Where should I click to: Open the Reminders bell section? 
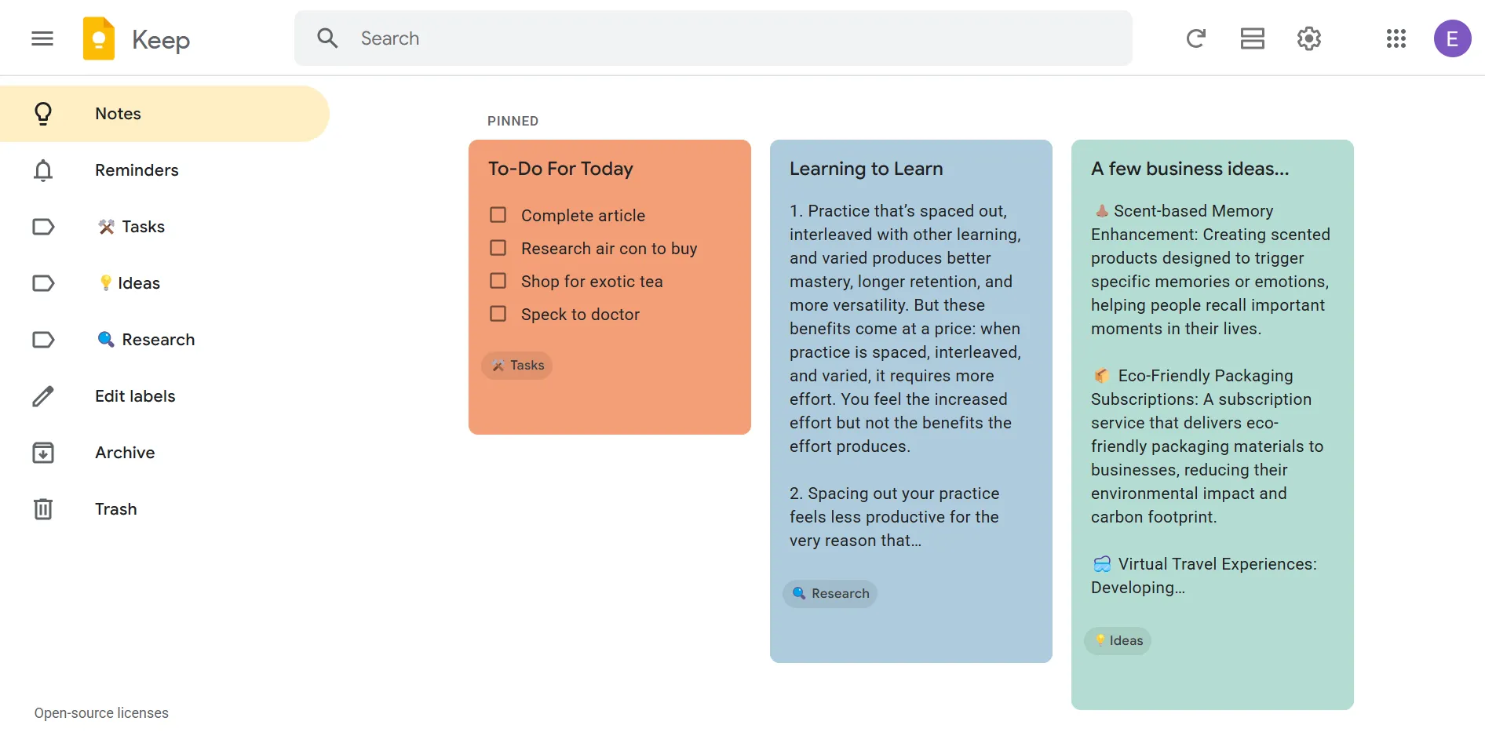coord(136,169)
